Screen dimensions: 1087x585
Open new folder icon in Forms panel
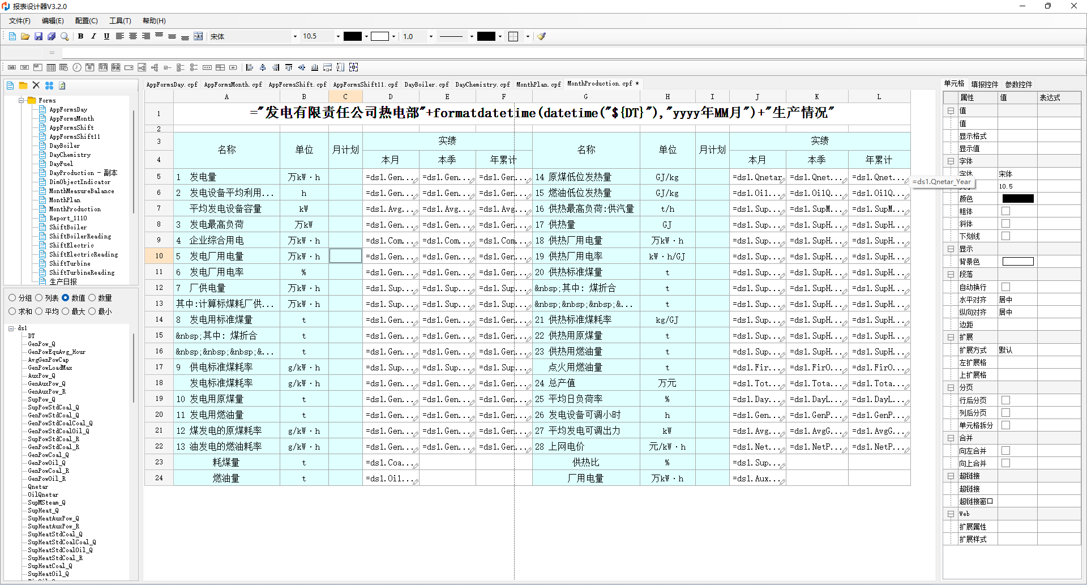coord(23,86)
